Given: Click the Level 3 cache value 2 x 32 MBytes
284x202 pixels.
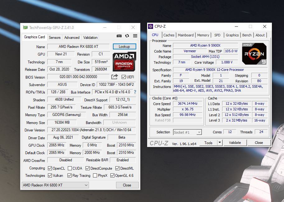Looking at the screenshot, I should [236, 120].
